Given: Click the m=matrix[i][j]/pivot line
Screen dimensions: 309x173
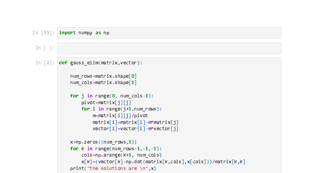Looking at the screenshot, I should 120,116.
